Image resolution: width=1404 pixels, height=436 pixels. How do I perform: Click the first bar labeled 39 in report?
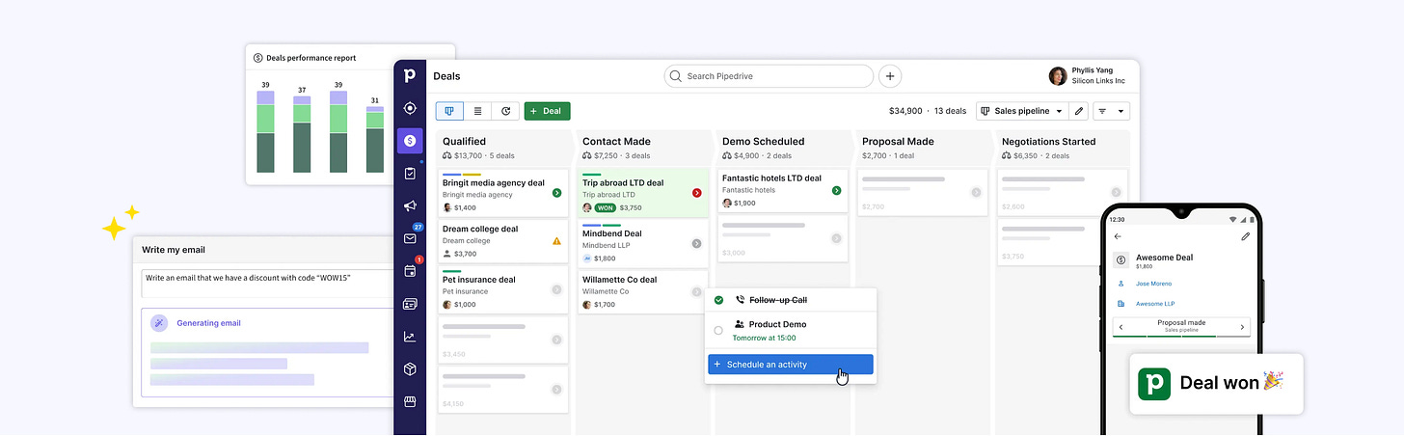(265, 132)
